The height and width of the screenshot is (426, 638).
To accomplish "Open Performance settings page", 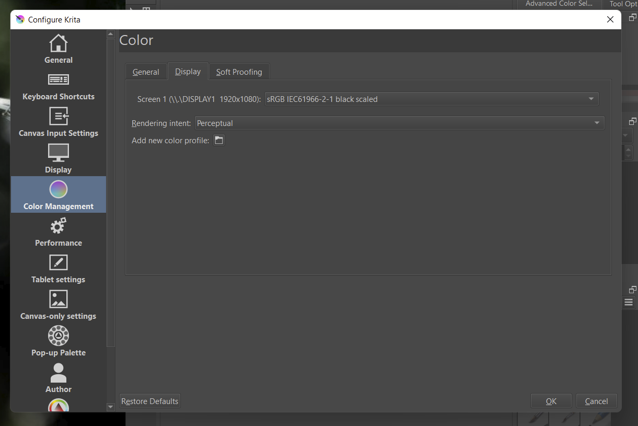I will click(59, 232).
